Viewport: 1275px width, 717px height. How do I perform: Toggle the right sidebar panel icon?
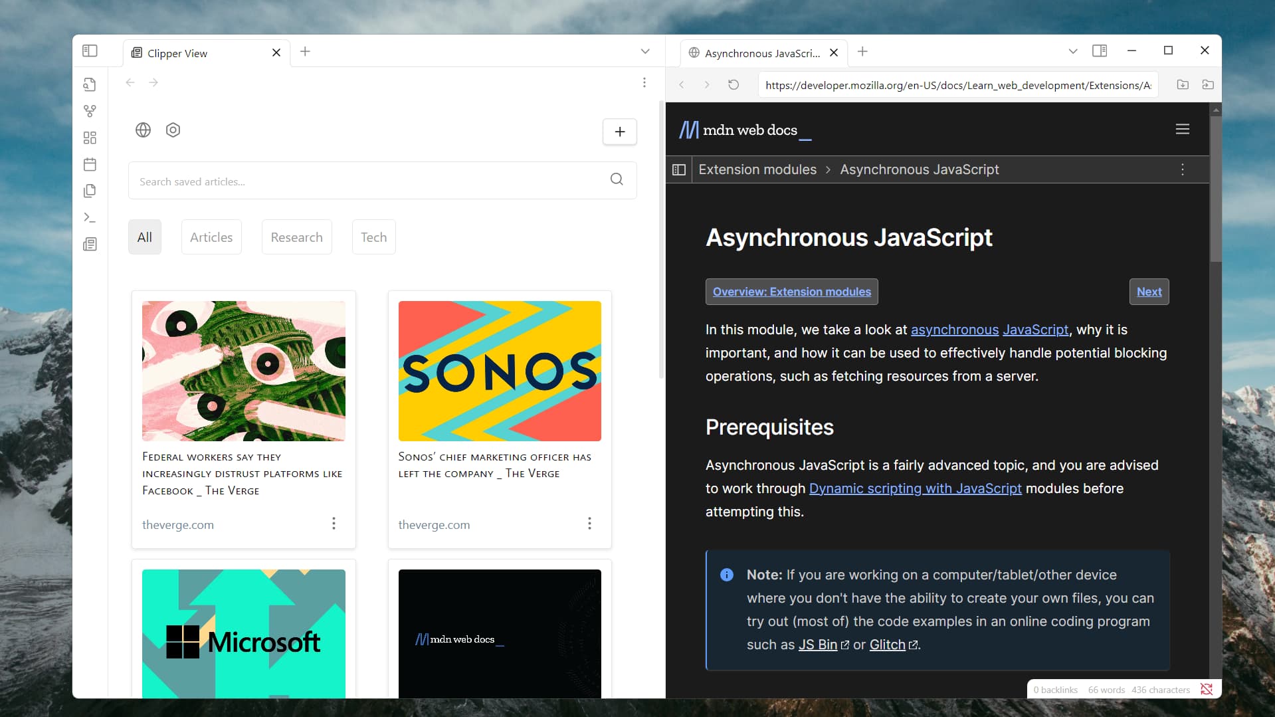coord(1100,51)
